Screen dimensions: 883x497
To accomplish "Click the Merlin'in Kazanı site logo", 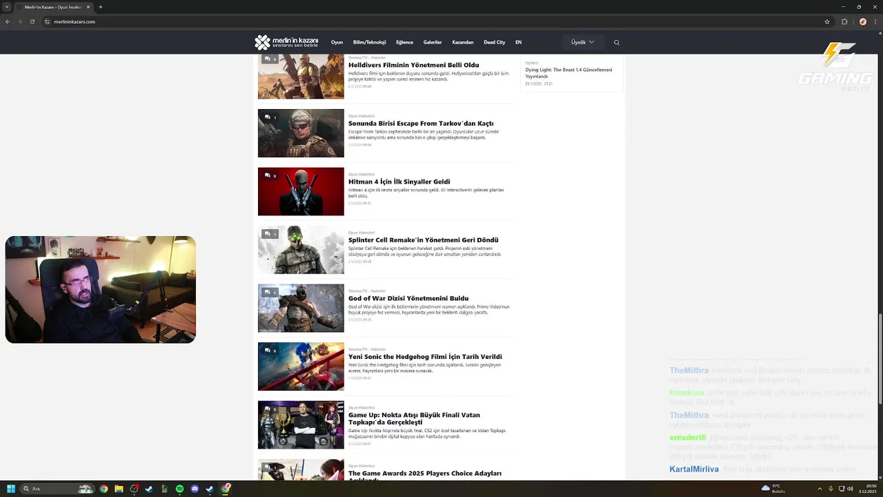I will [286, 42].
